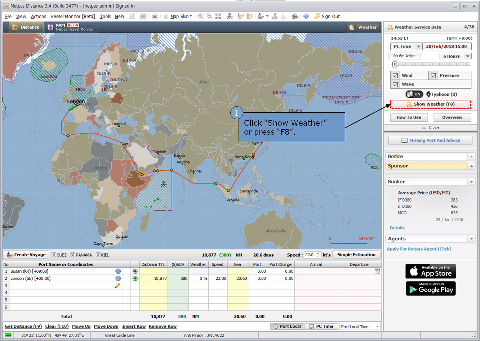
Task: Expand the Bunker panel arrow
Action: tap(471, 182)
